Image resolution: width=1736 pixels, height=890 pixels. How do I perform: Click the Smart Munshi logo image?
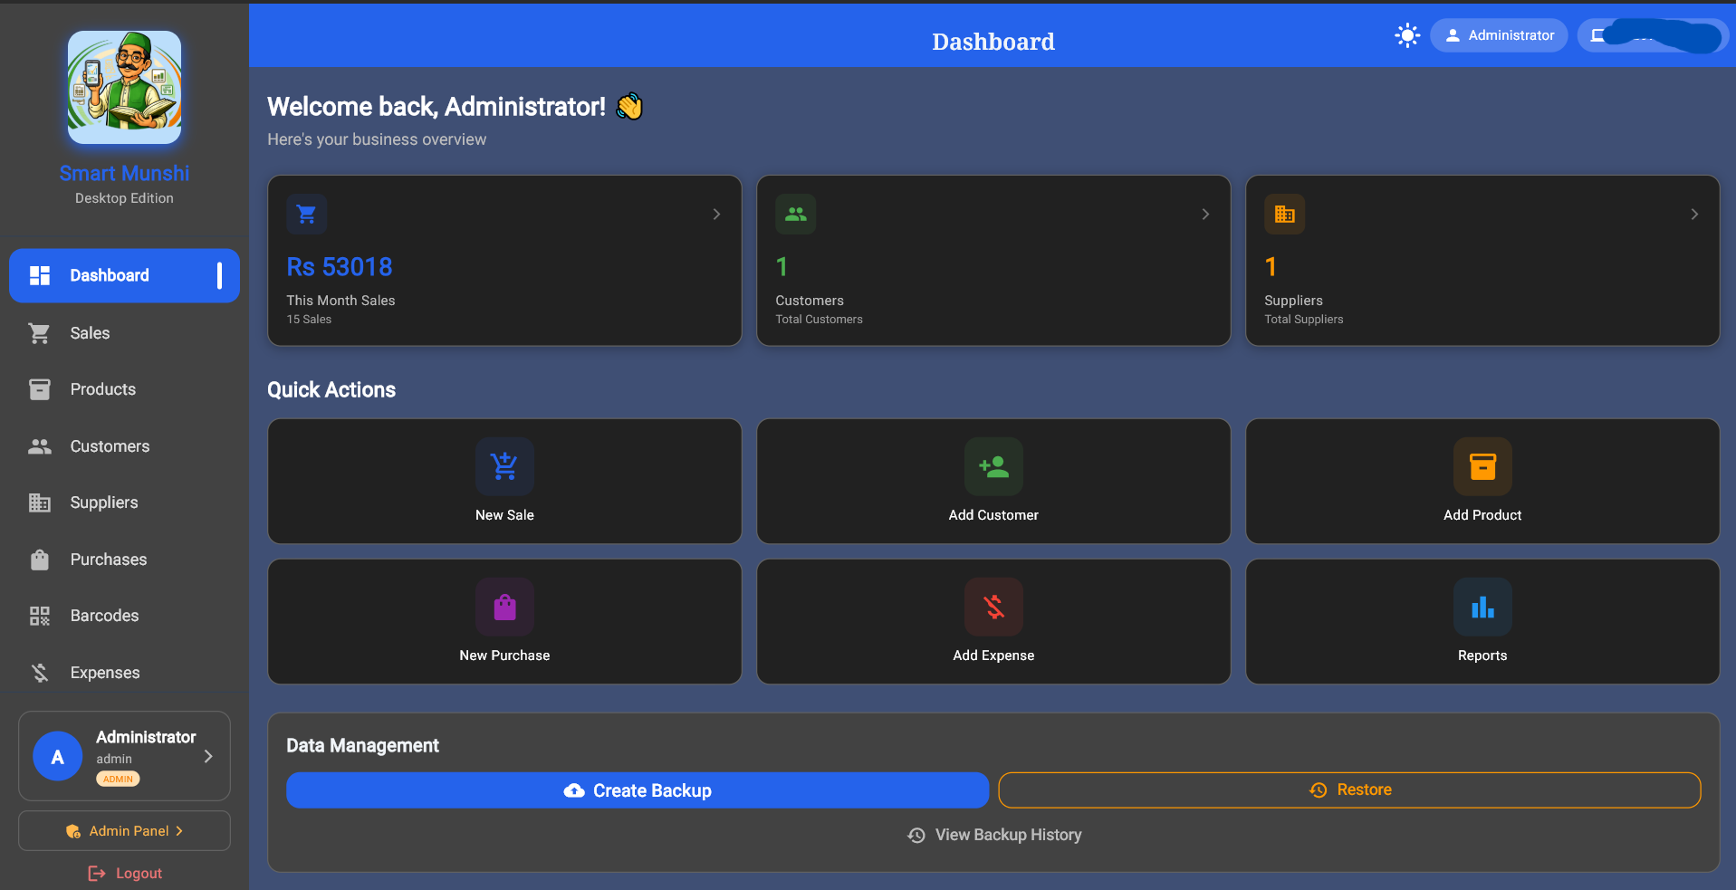click(x=124, y=88)
